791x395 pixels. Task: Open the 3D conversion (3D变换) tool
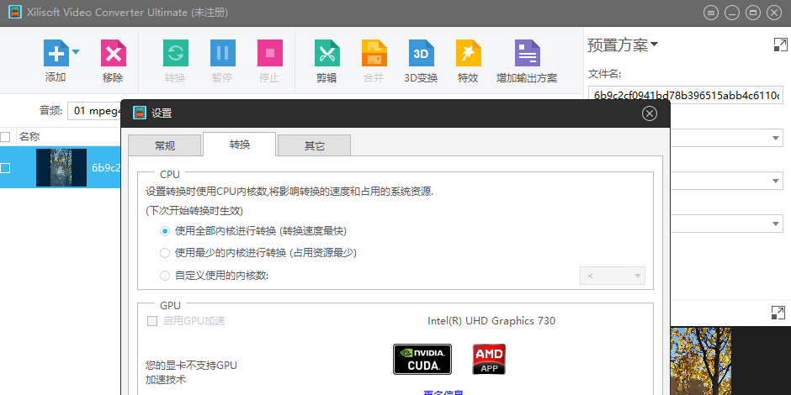pos(421,55)
